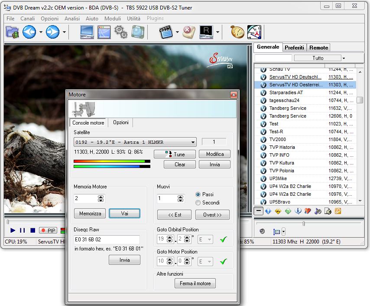Click the document with wrench icon
Screen dimensions: 370x306
click(x=328, y=211)
